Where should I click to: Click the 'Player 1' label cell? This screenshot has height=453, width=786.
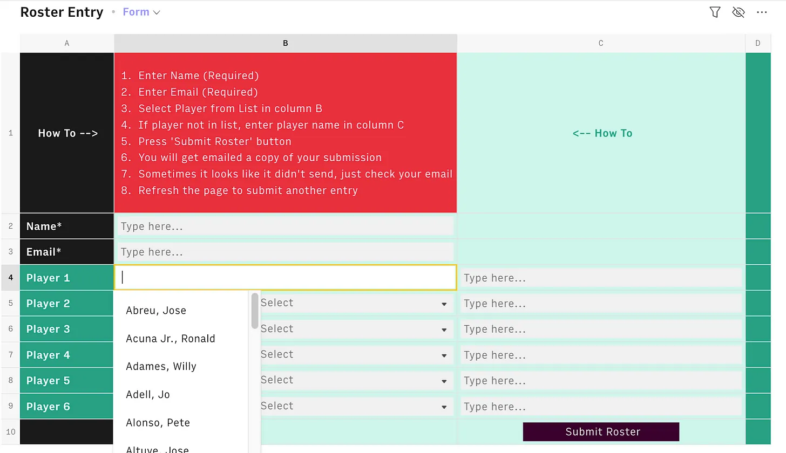pos(67,278)
